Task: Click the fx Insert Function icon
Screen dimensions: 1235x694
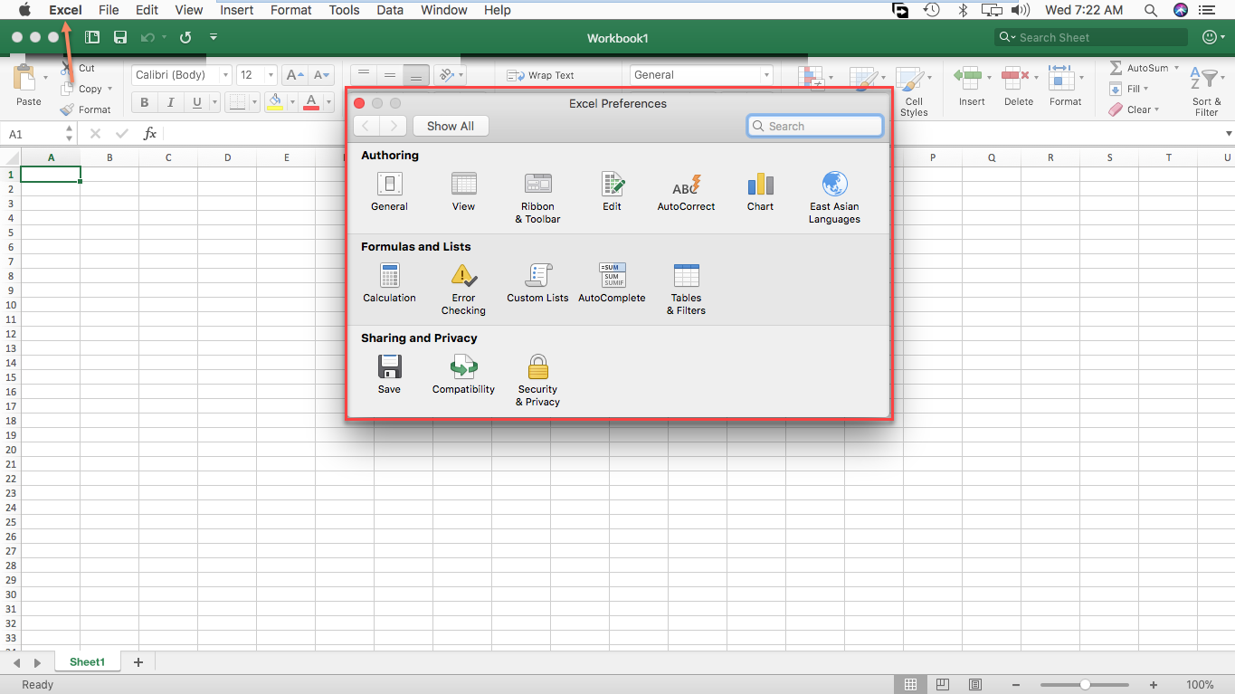Action: pos(150,134)
